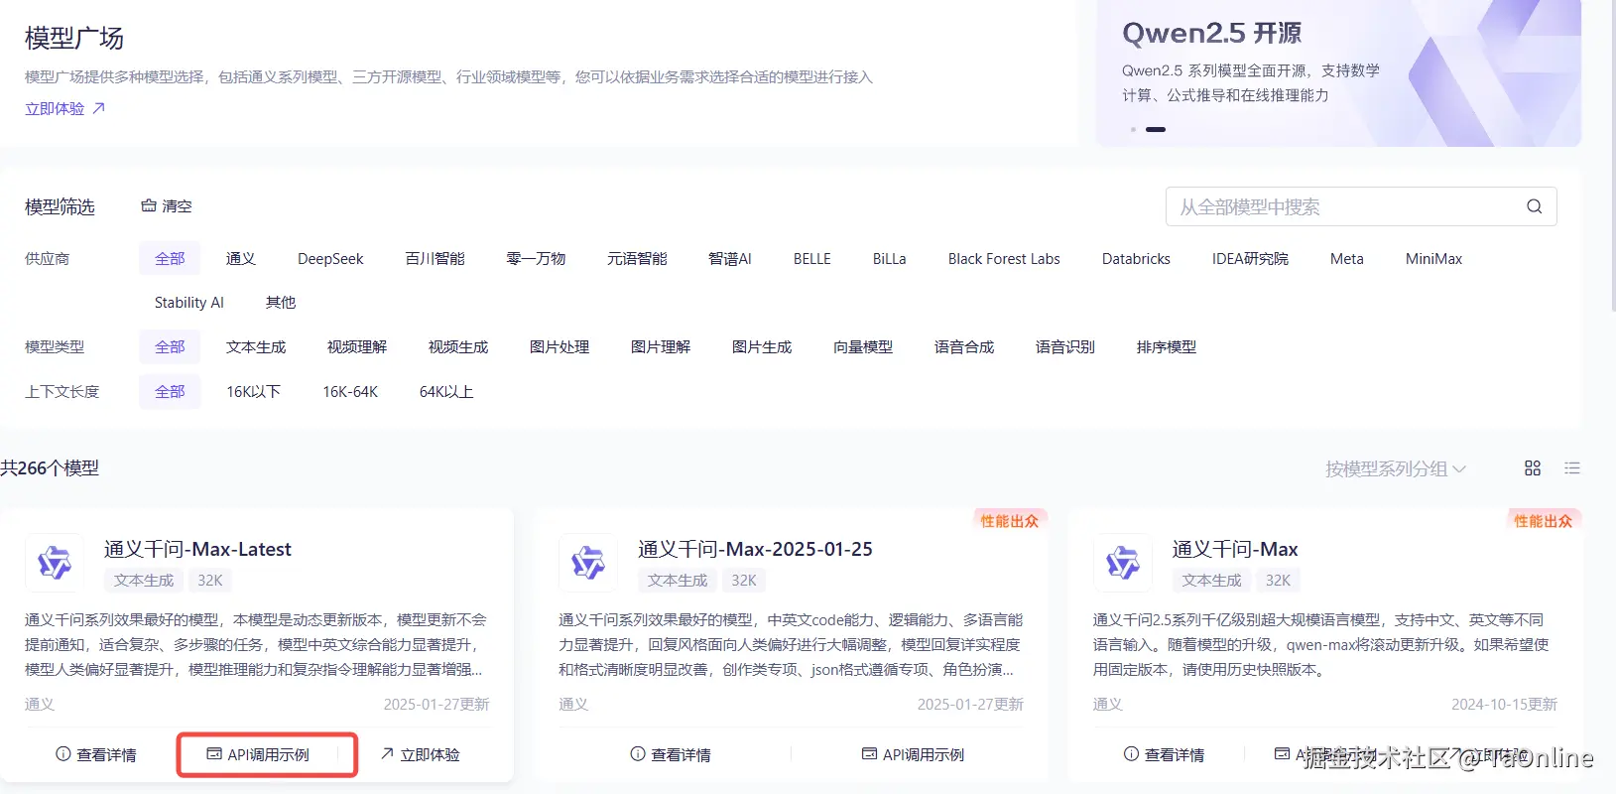Screen dimensions: 1616x794
Task: Click the 通义千问-Max-2025-01-25 title
Action: pyautogui.click(x=755, y=549)
